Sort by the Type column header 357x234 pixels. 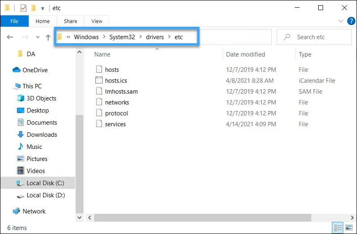pyautogui.click(x=305, y=54)
